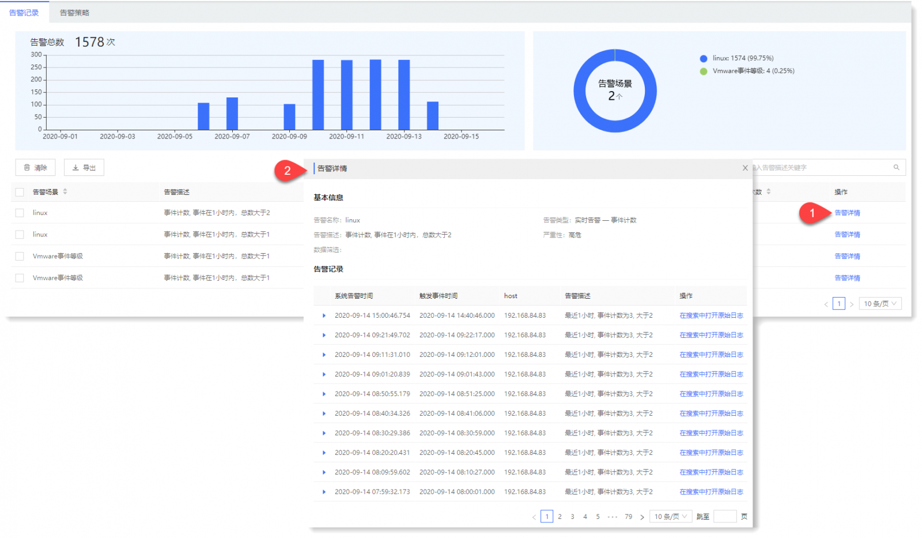Close the 告警详情 dialog
Screen dimensions: 922x538
pos(745,168)
